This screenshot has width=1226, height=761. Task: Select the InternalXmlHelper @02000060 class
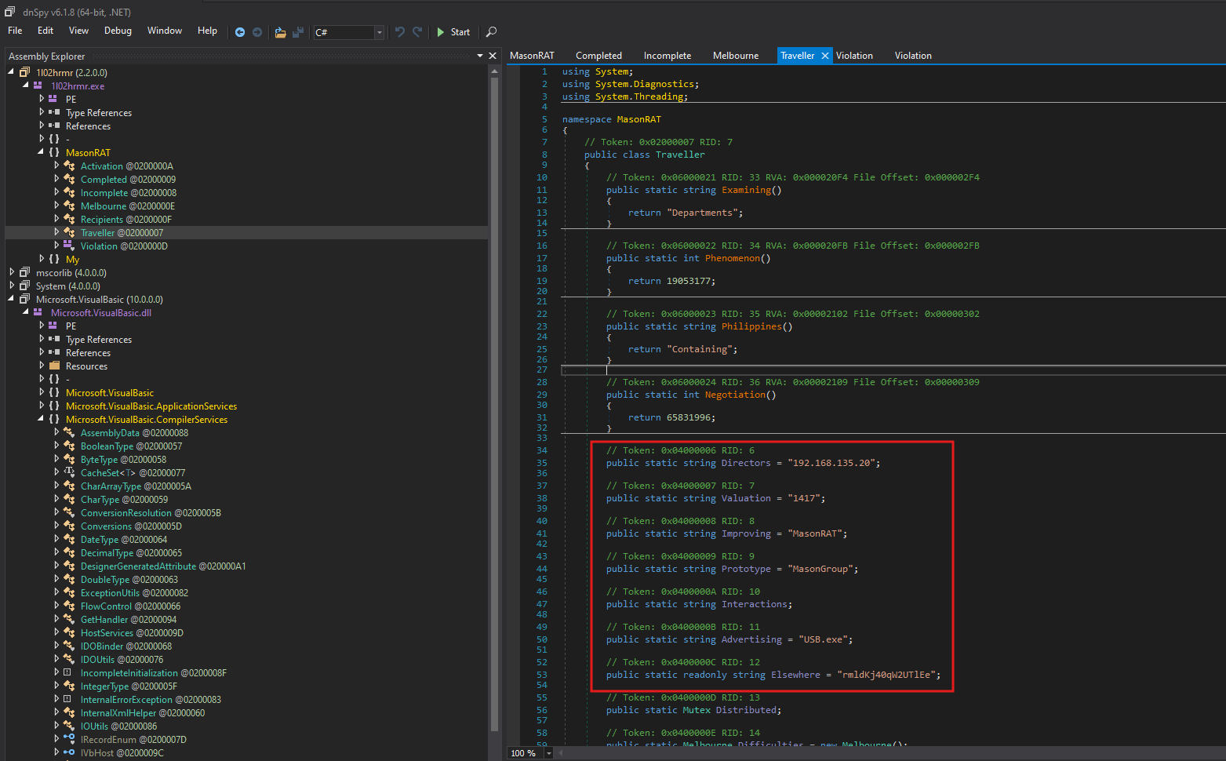(143, 713)
